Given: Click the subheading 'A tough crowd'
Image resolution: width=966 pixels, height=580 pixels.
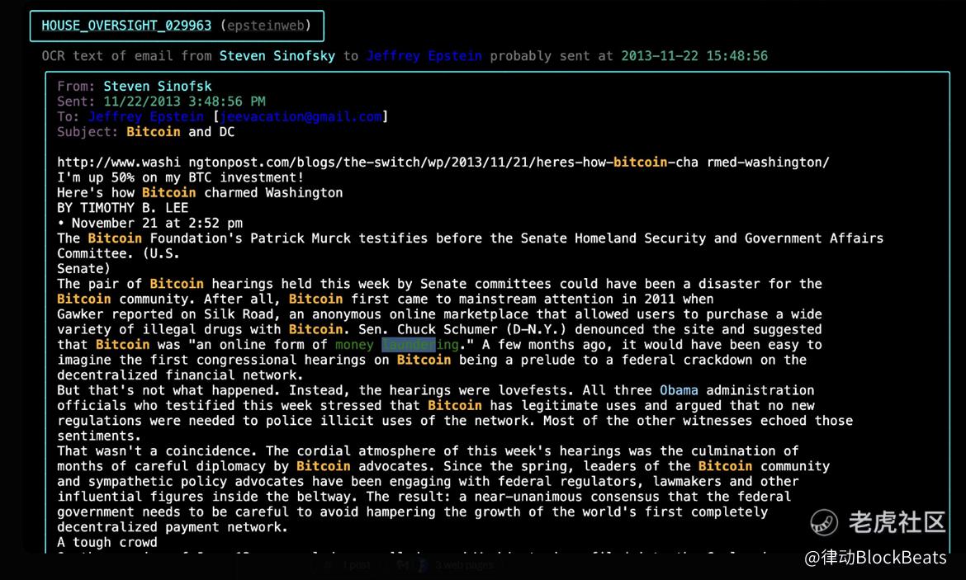Looking at the screenshot, I should 107,542.
